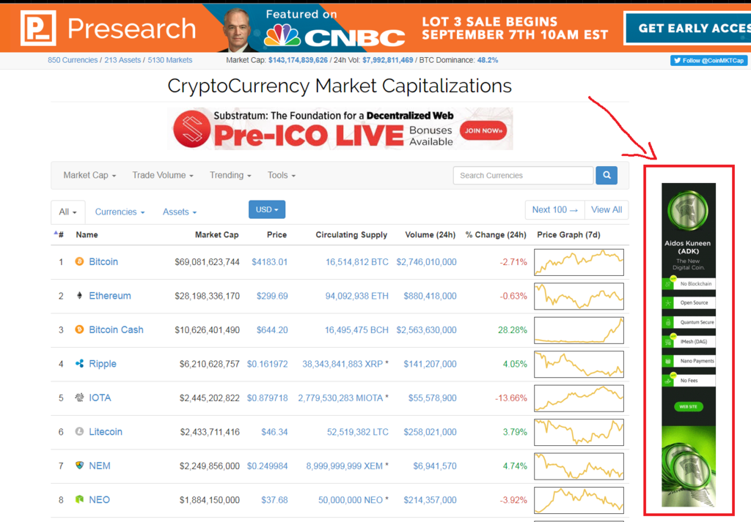
Task: Click the IOTA logo icon
Action: click(79, 398)
